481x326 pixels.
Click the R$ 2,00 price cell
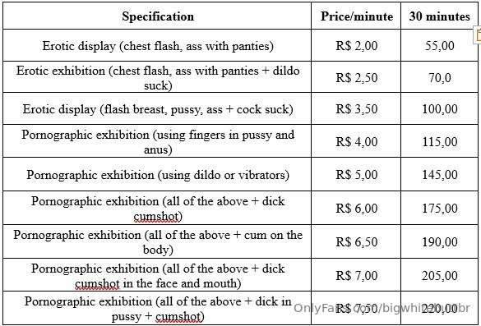pos(356,45)
